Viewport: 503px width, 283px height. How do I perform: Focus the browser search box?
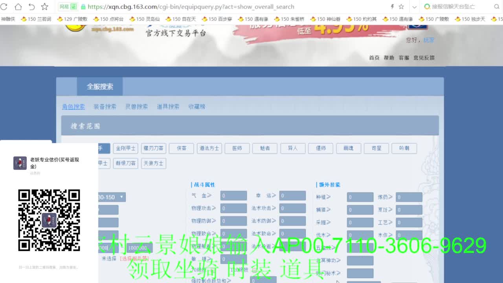point(459,7)
